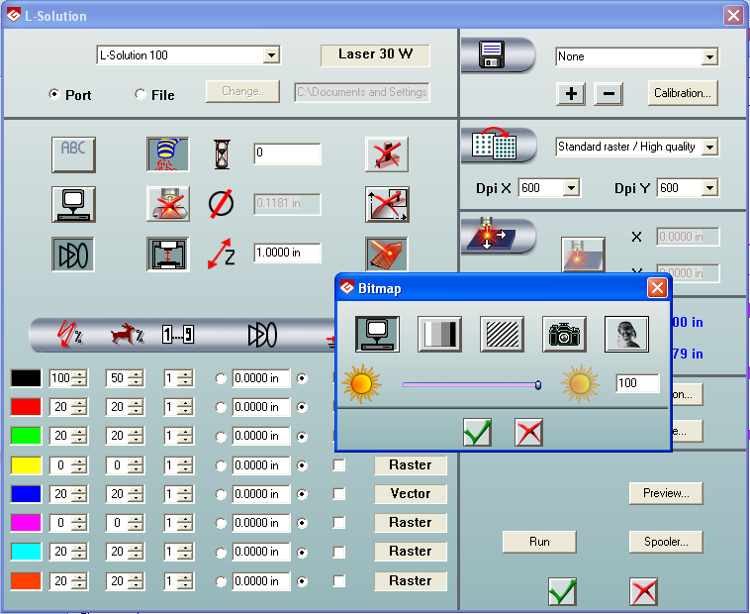750x614 pixels.
Task: Select the camera icon in Bitmap dialog
Action: pyautogui.click(x=564, y=335)
